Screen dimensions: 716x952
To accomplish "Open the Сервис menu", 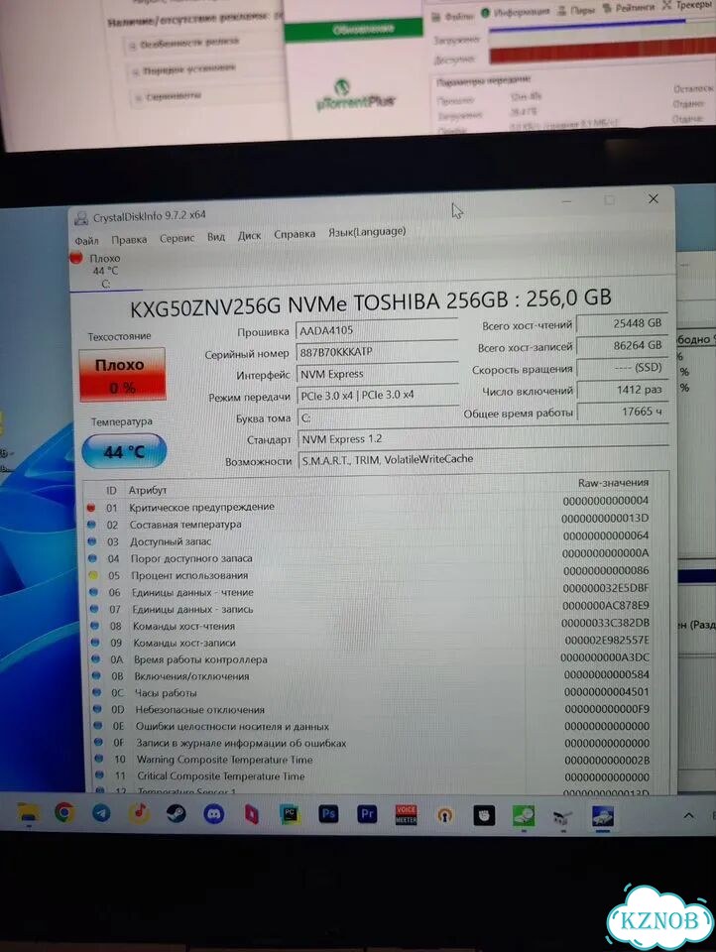I will (x=177, y=238).
